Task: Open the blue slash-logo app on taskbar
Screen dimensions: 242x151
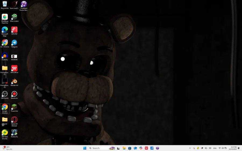Action: pos(152,148)
